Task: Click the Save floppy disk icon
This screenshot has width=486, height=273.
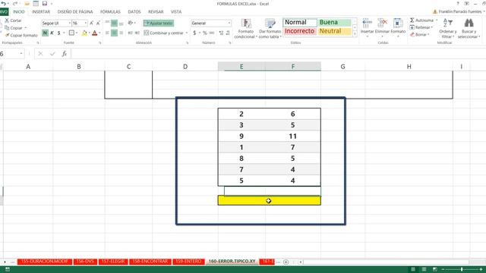Action: 45,4
